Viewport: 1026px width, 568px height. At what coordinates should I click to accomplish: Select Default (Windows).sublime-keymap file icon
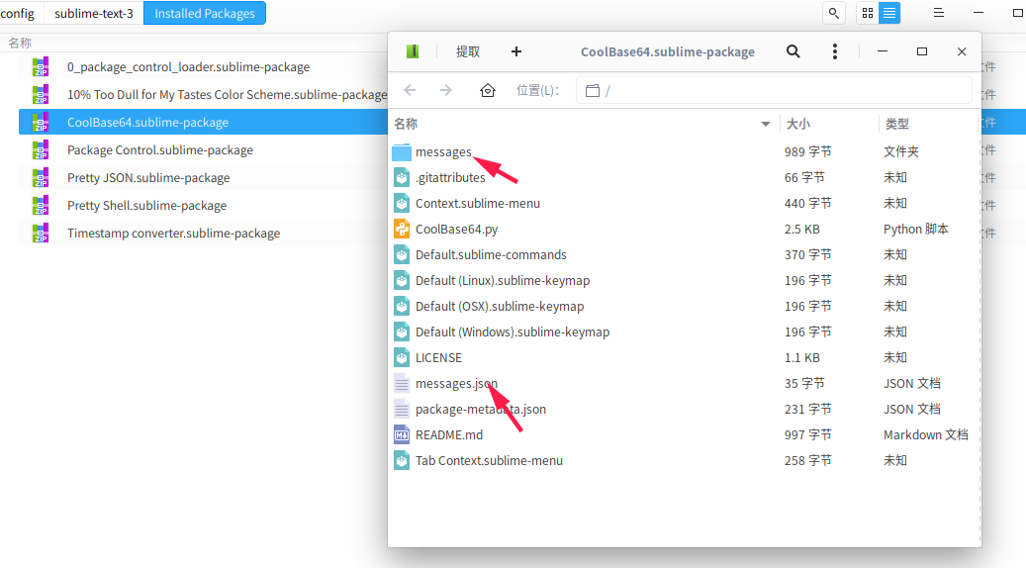click(x=402, y=331)
